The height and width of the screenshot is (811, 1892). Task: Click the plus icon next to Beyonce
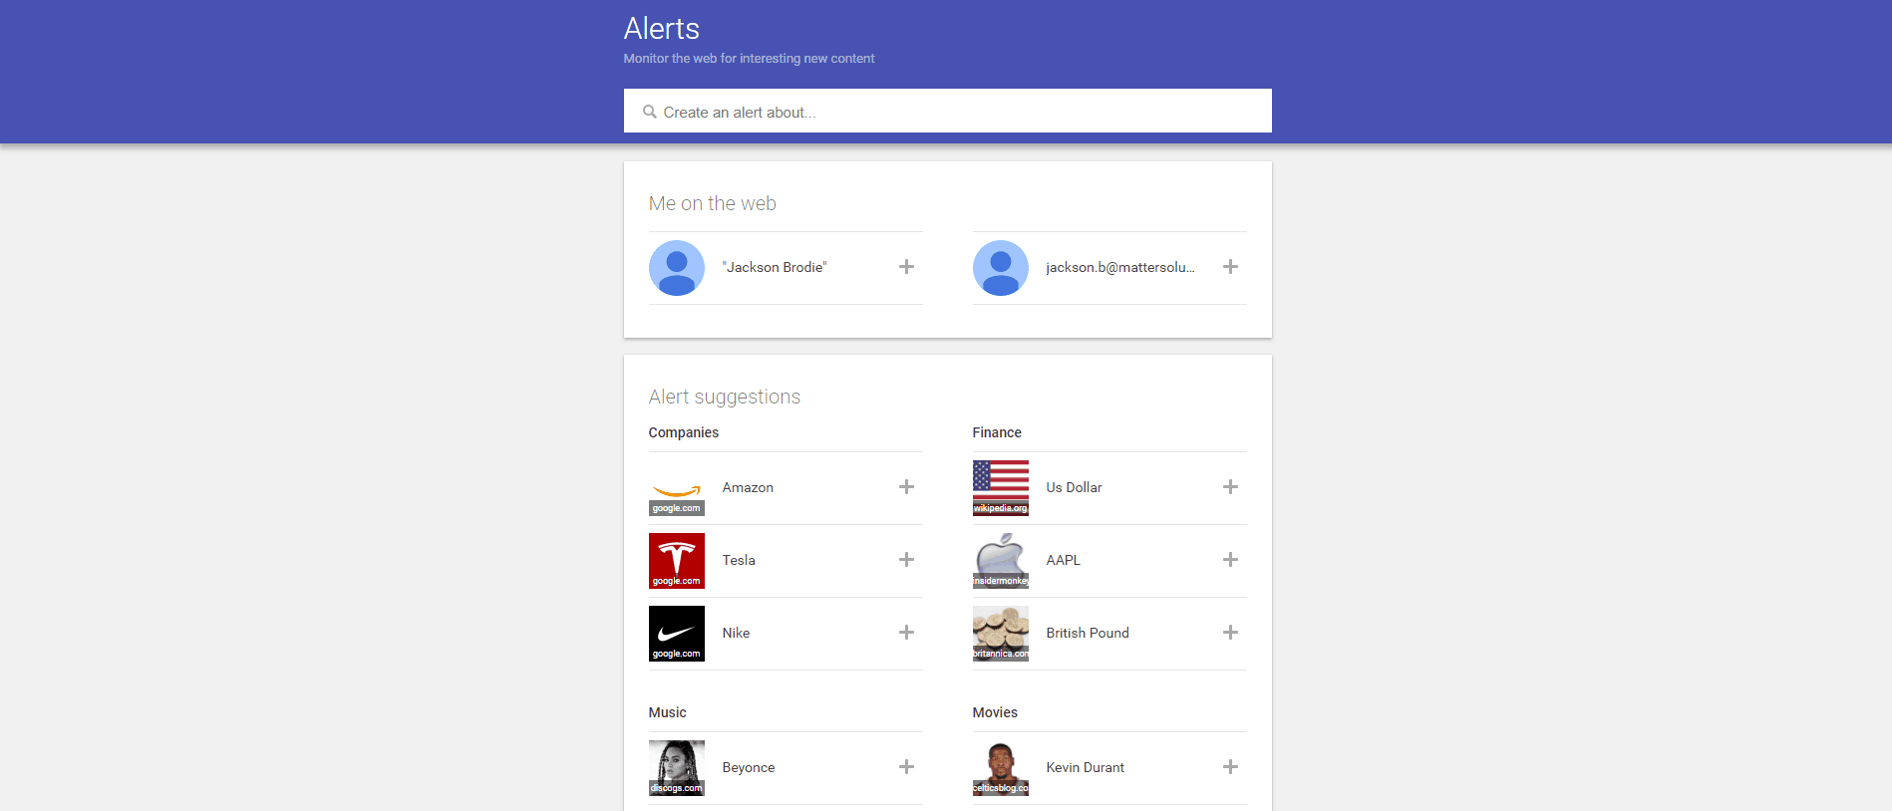coord(906,767)
